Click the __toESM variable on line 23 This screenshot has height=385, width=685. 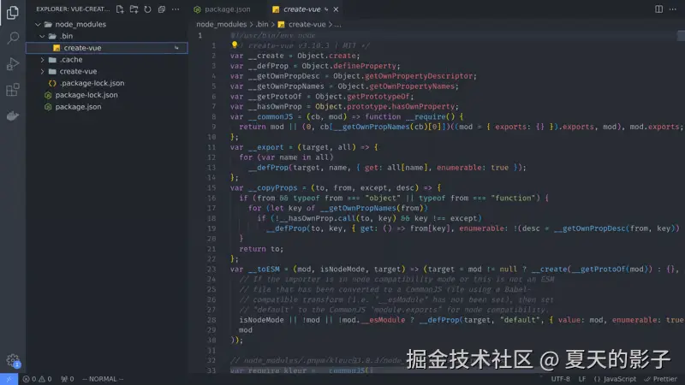click(264, 269)
